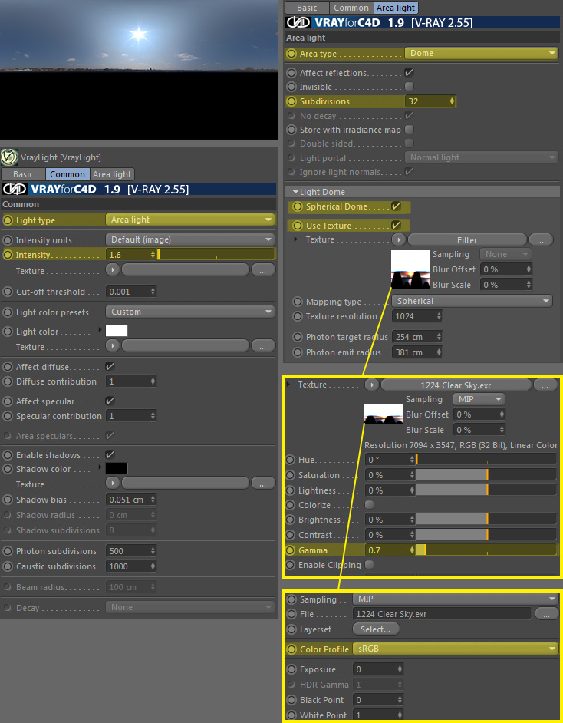
Task: Click the VrayLight object icon
Action: click(x=9, y=157)
